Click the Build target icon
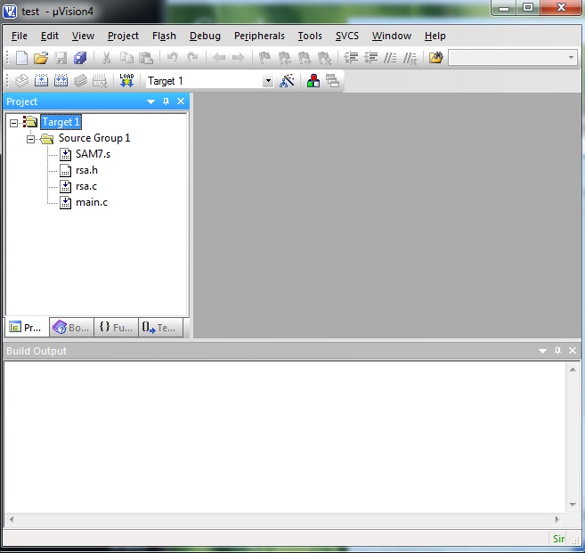Screen dimensions: 585x553 [x=41, y=81]
